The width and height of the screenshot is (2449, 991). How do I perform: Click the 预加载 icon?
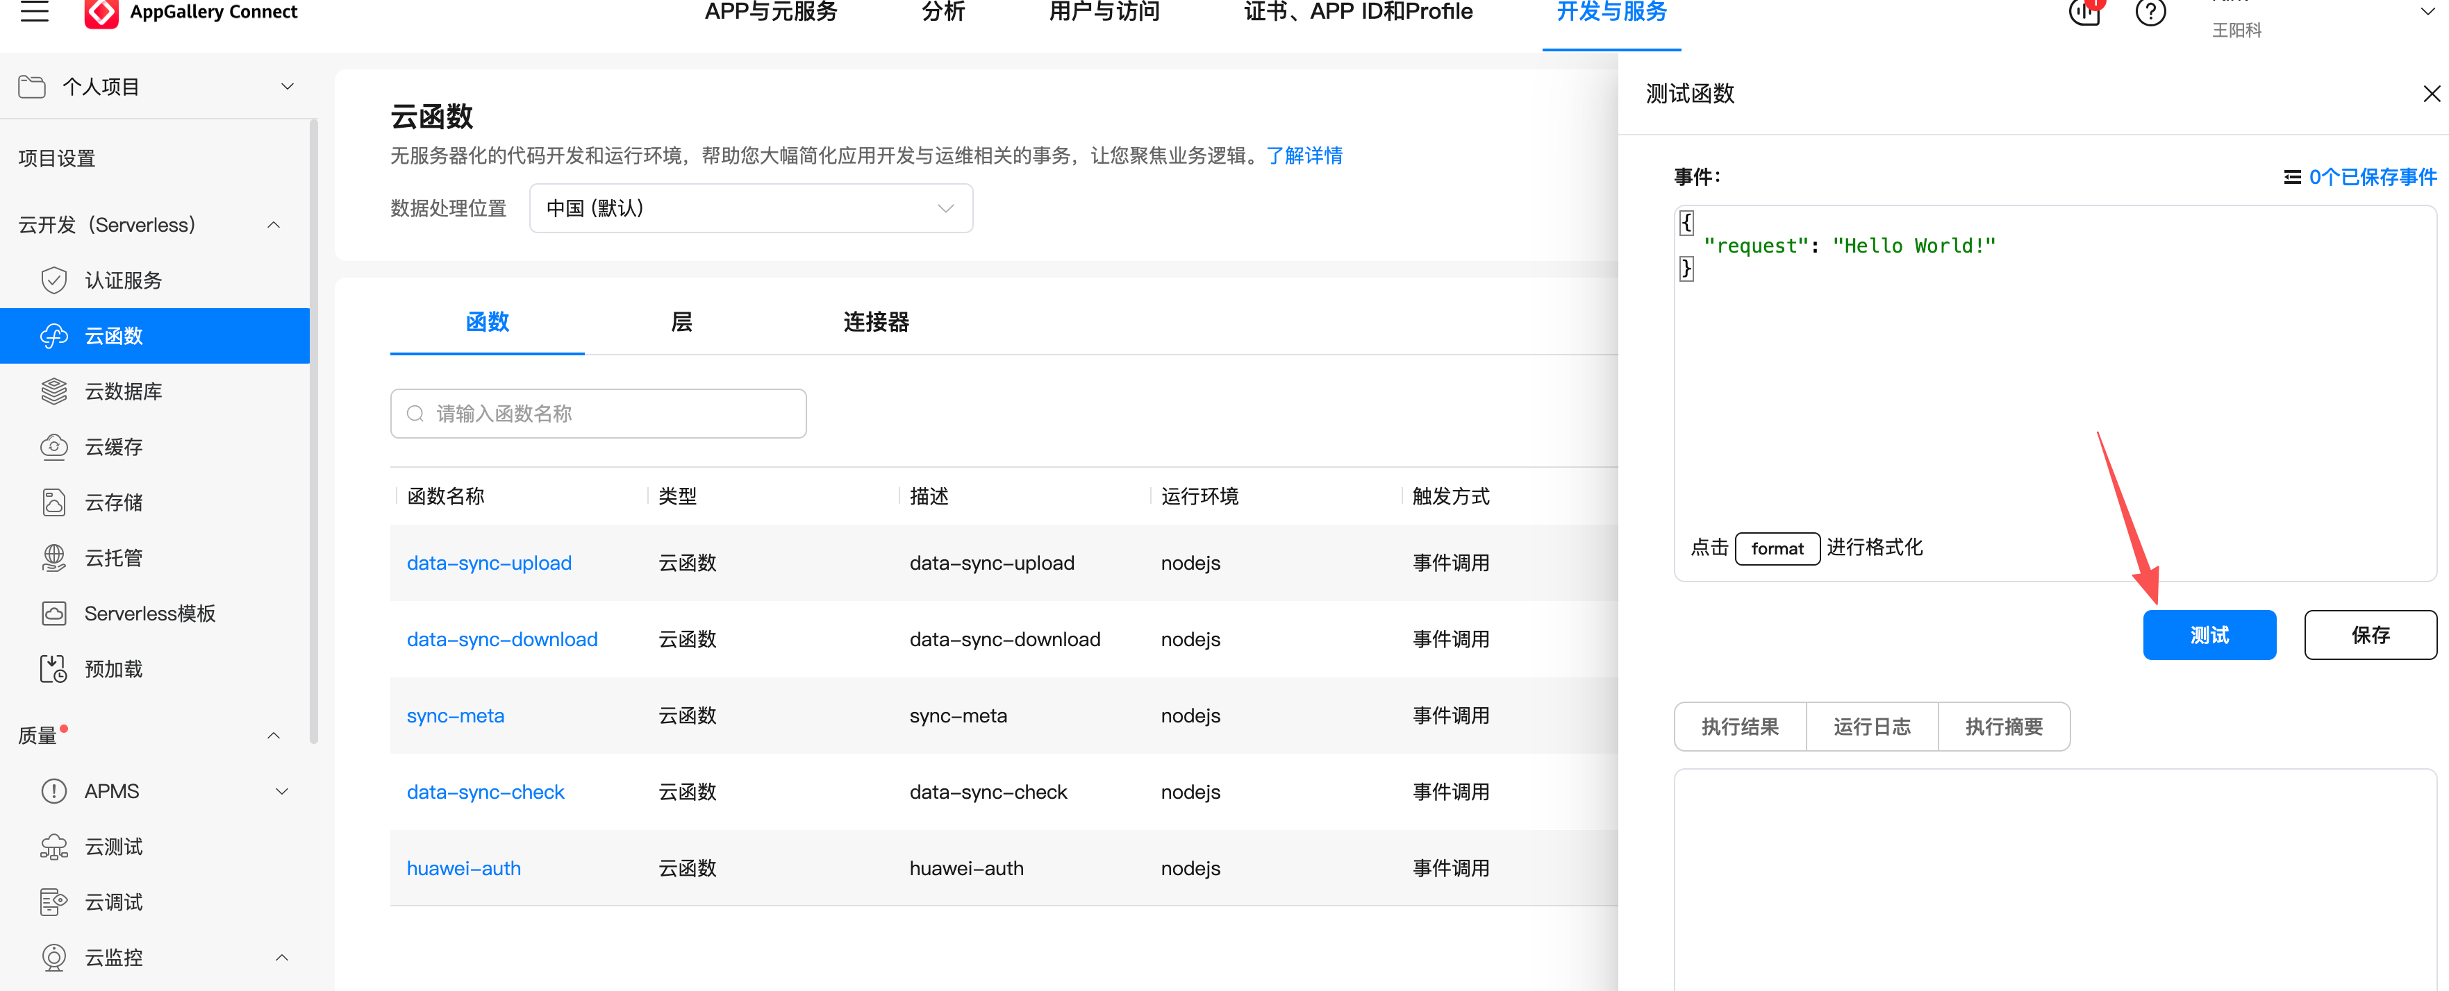(54, 669)
